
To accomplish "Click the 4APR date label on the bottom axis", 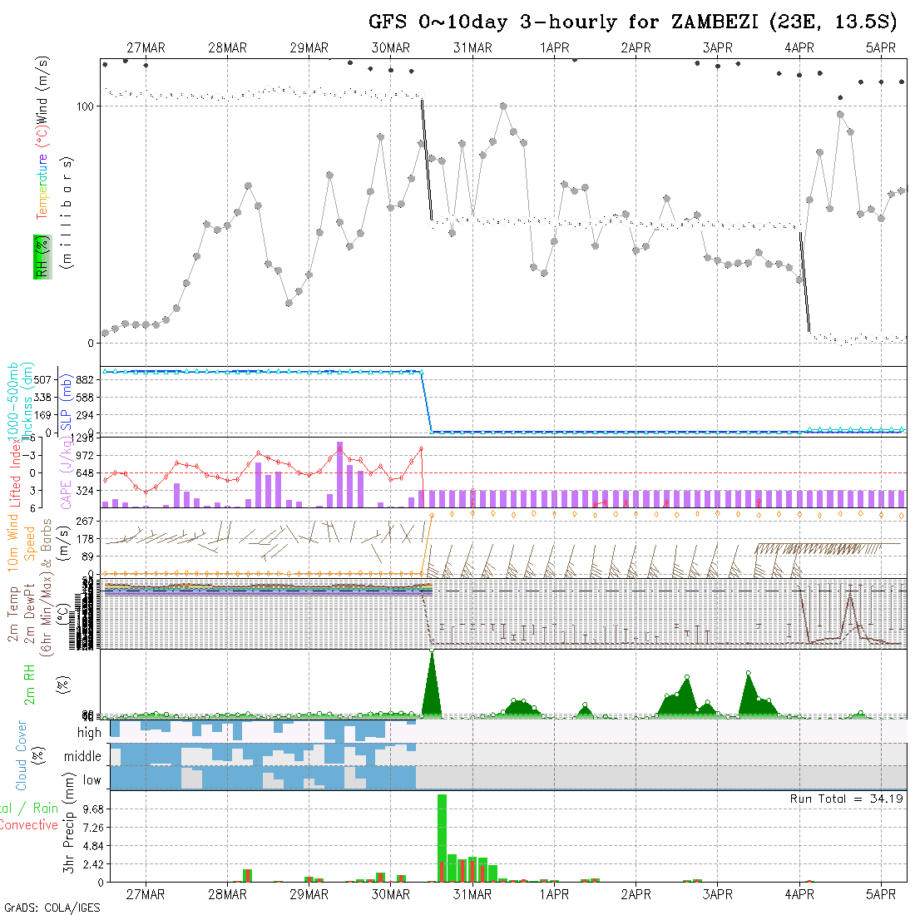I will (x=799, y=894).
